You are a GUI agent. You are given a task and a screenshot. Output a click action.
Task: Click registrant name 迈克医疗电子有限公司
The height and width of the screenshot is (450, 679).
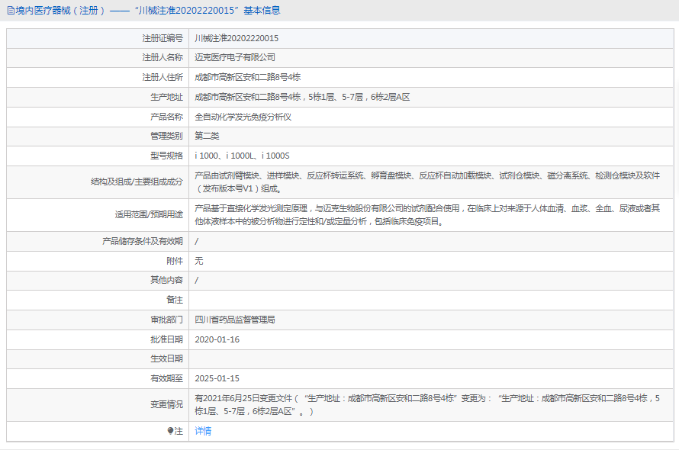tap(235, 58)
